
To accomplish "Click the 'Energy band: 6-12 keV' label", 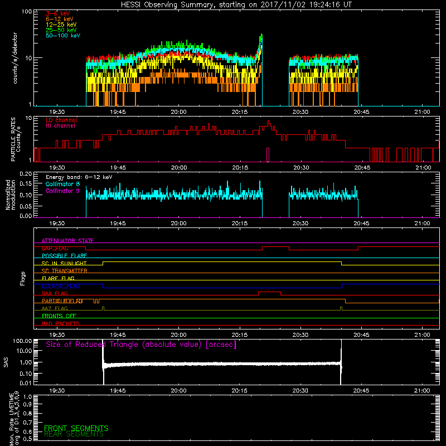I will point(79,177).
